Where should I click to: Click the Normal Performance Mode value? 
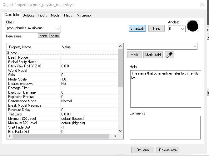[x=67, y=101]
